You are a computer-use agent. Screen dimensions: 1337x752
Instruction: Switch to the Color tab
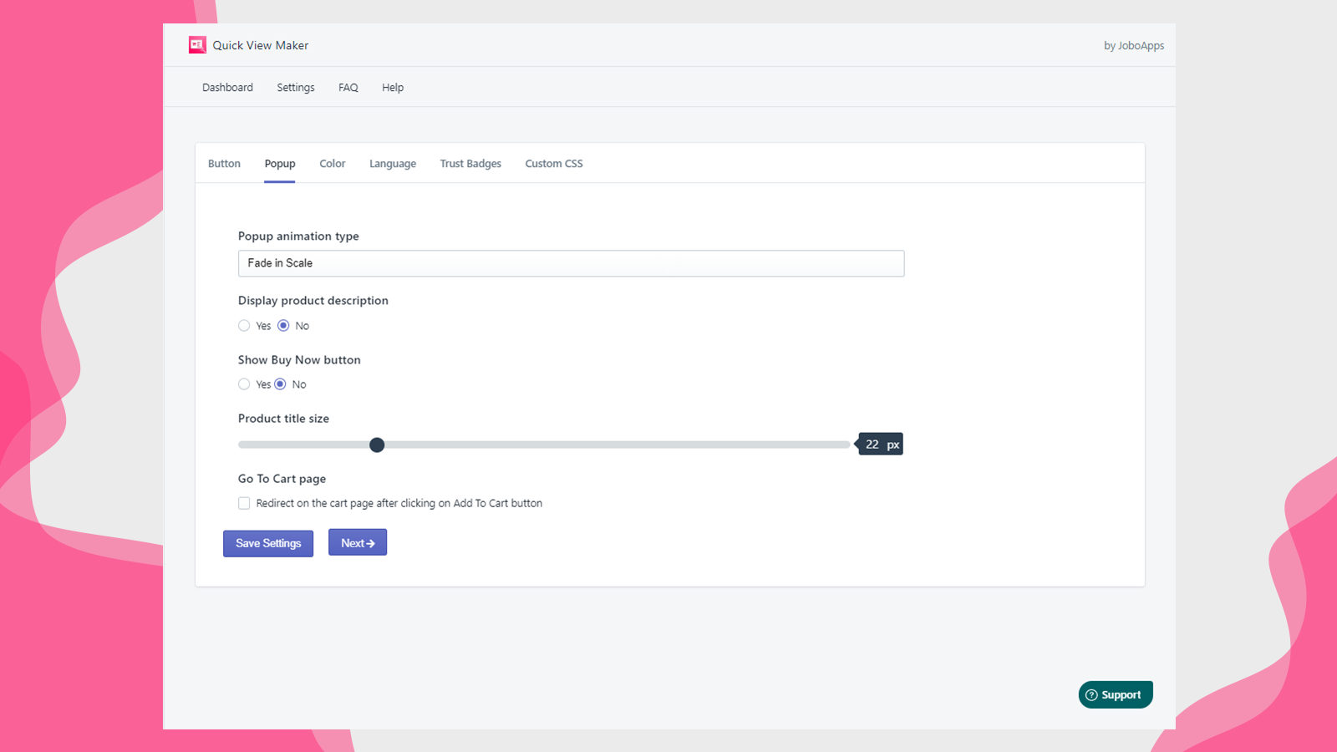tap(332, 163)
